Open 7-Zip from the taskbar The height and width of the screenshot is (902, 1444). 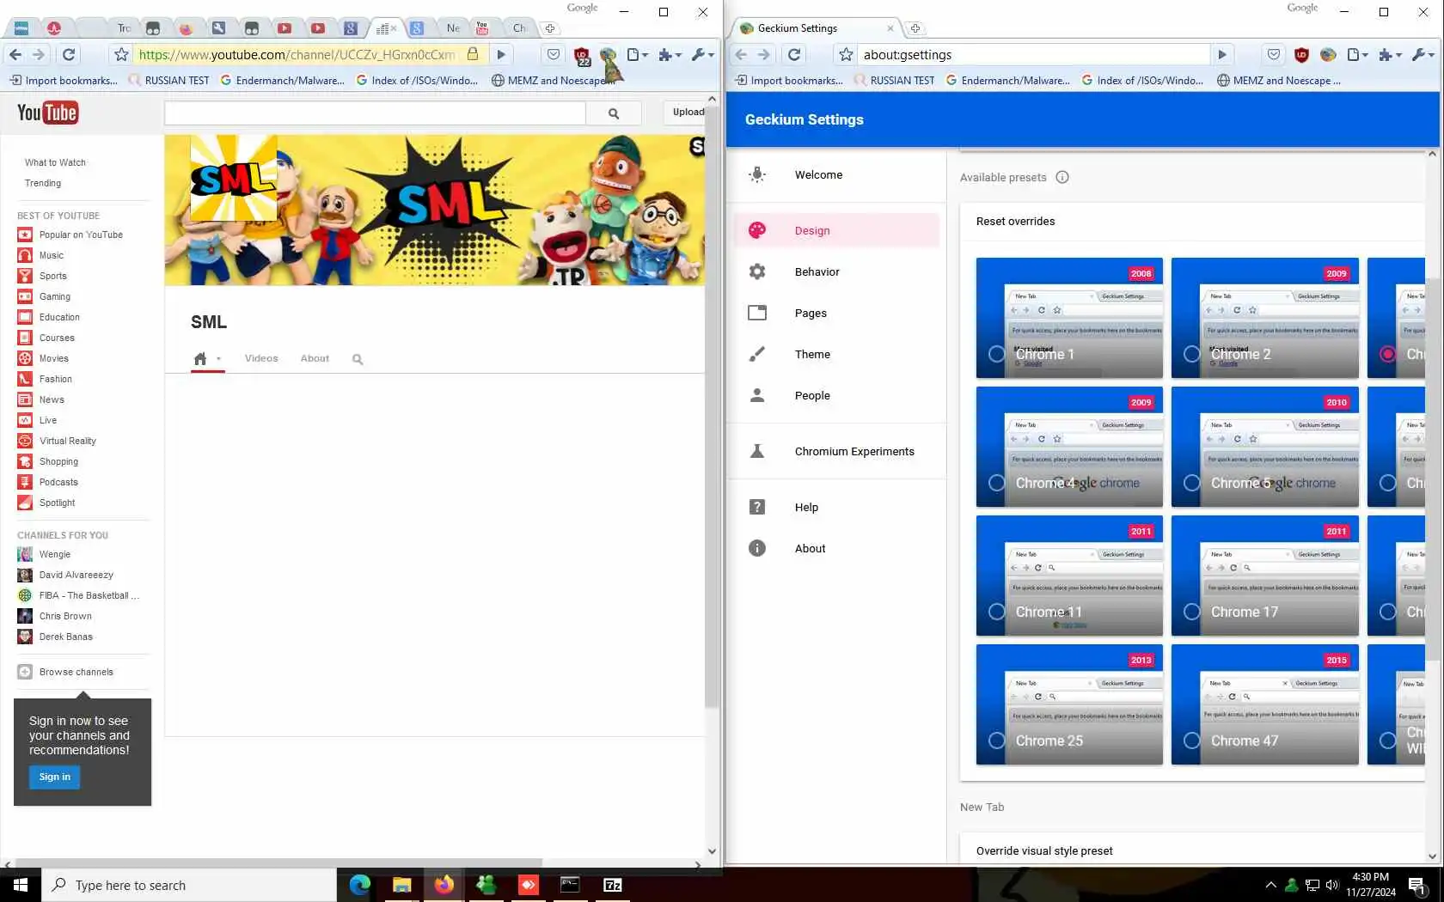coord(612,885)
